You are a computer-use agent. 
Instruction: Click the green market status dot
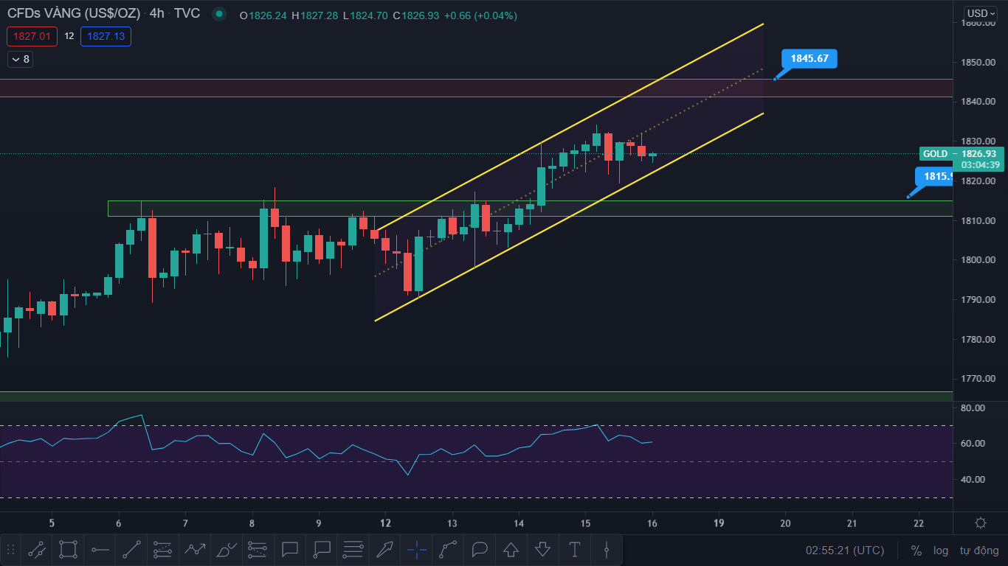click(x=218, y=14)
